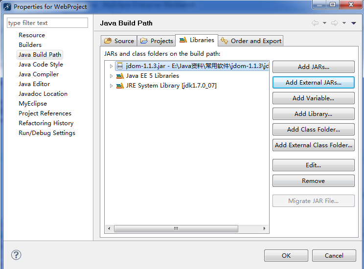Select Builders in the sidebar
The height and width of the screenshot is (269, 364).
pyautogui.click(x=30, y=45)
